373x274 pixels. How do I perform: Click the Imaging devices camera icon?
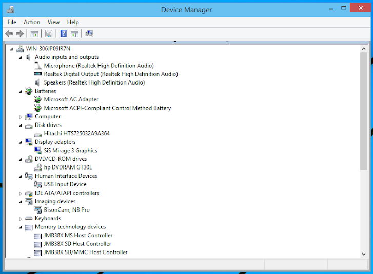click(x=29, y=201)
